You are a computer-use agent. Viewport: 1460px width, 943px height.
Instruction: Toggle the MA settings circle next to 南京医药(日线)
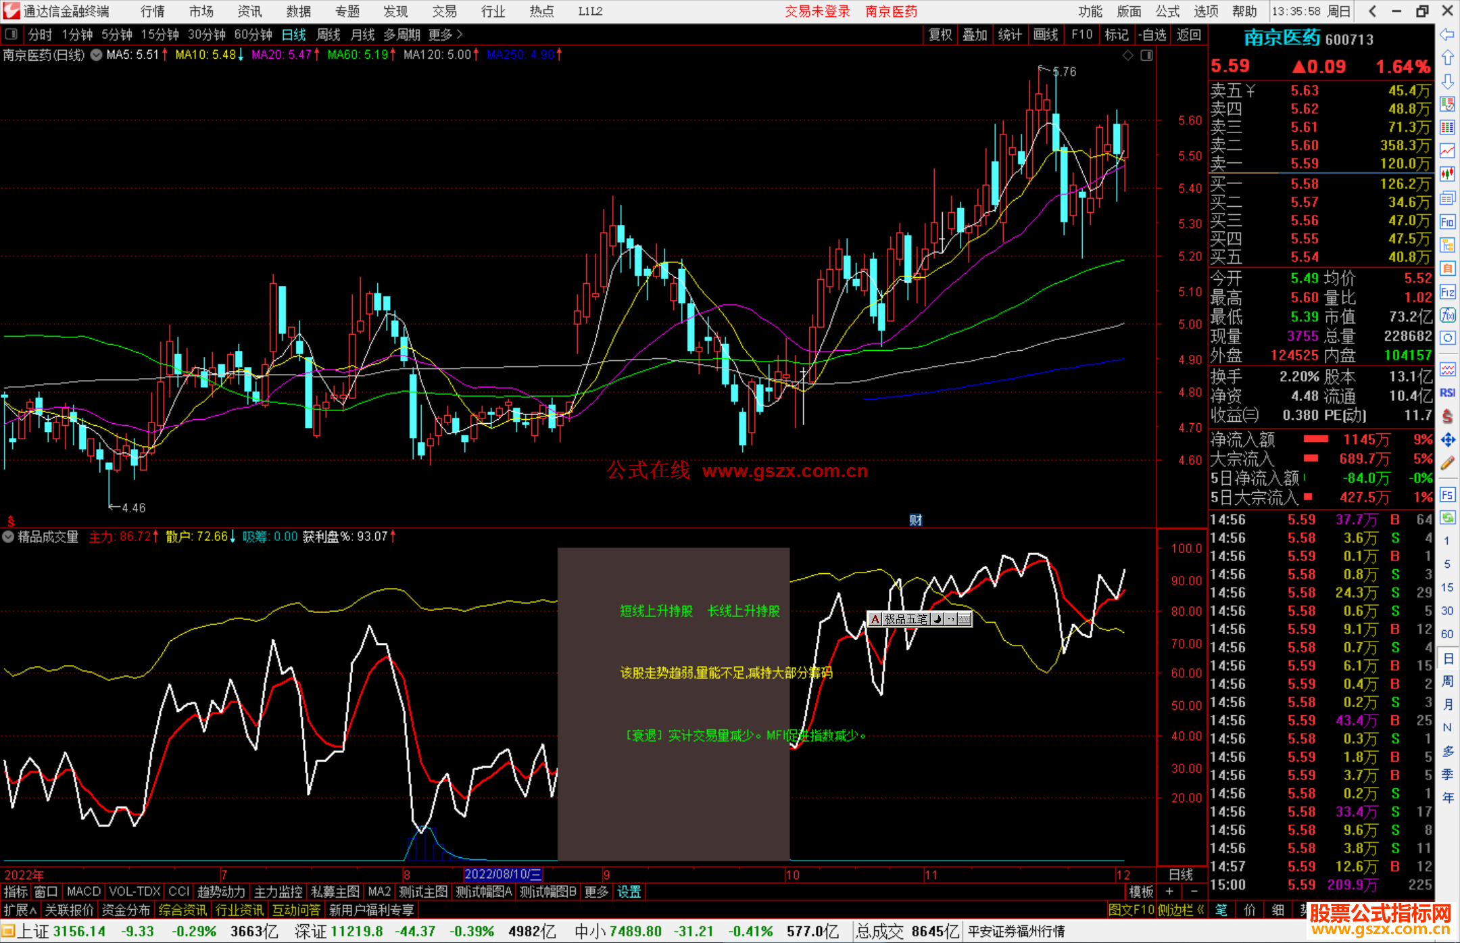coord(97,55)
